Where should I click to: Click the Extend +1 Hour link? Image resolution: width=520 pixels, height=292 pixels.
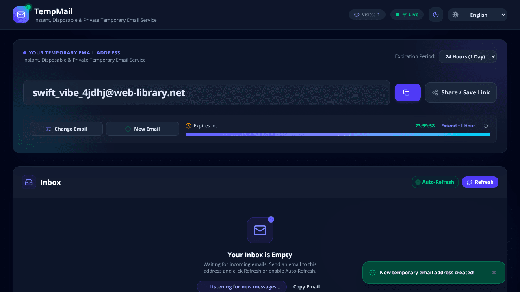click(458, 126)
